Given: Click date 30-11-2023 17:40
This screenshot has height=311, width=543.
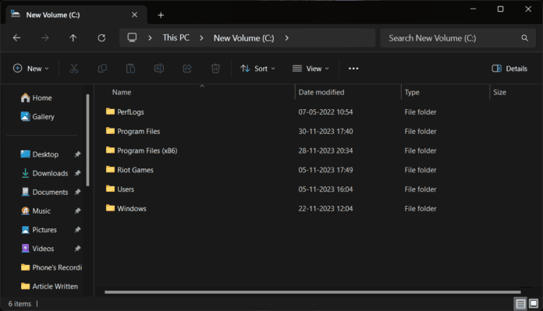Looking at the screenshot, I should coord(325,132).
